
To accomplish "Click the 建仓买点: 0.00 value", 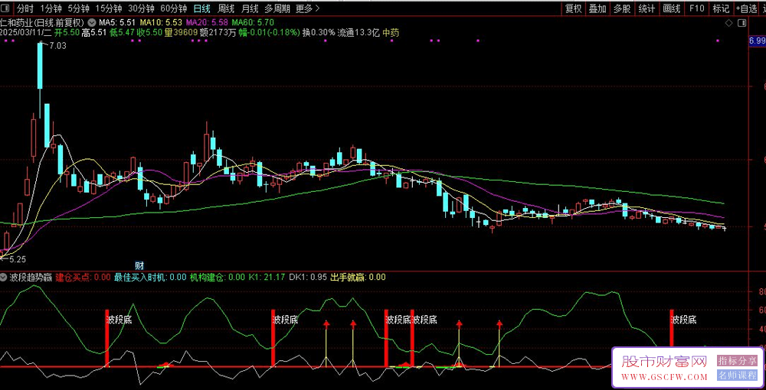I will 83,278.
